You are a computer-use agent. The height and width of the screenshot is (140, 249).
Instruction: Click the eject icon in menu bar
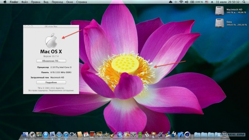click(x=212, y=2)
